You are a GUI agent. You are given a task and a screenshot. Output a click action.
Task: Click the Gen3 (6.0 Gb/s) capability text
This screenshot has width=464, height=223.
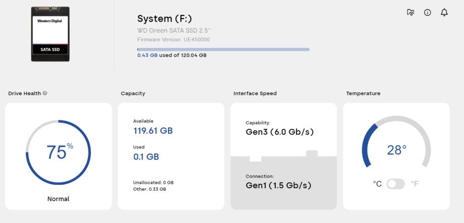pos(279,132)
